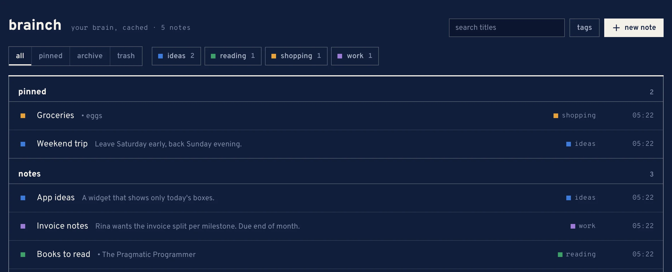Open the Weekend trip note

[x=336, y=144]
